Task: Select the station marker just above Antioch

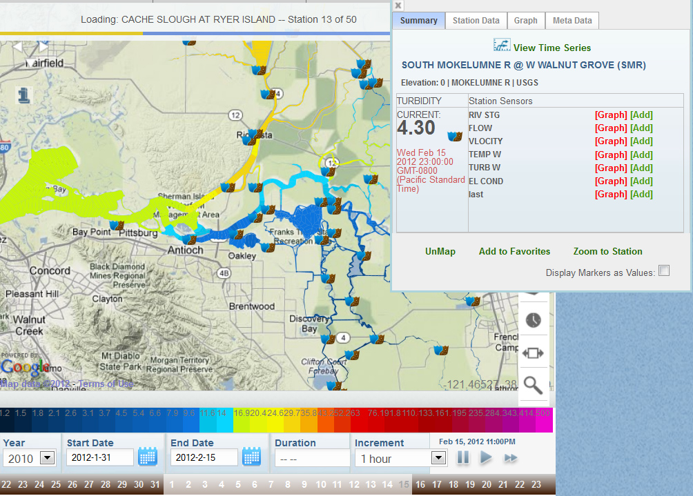Action: [189, 239]
